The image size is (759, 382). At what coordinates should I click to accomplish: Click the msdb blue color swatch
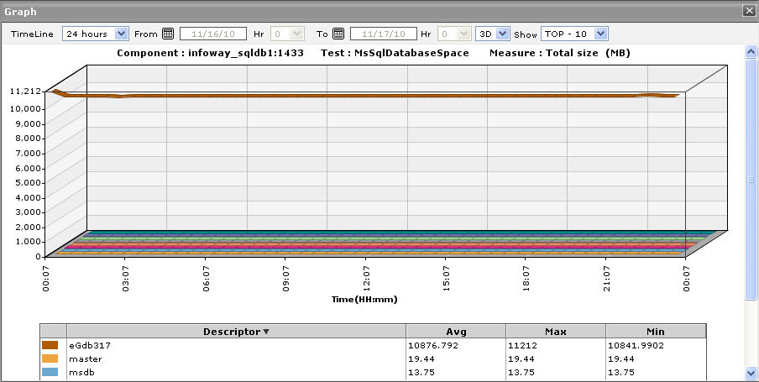[50, 372]
